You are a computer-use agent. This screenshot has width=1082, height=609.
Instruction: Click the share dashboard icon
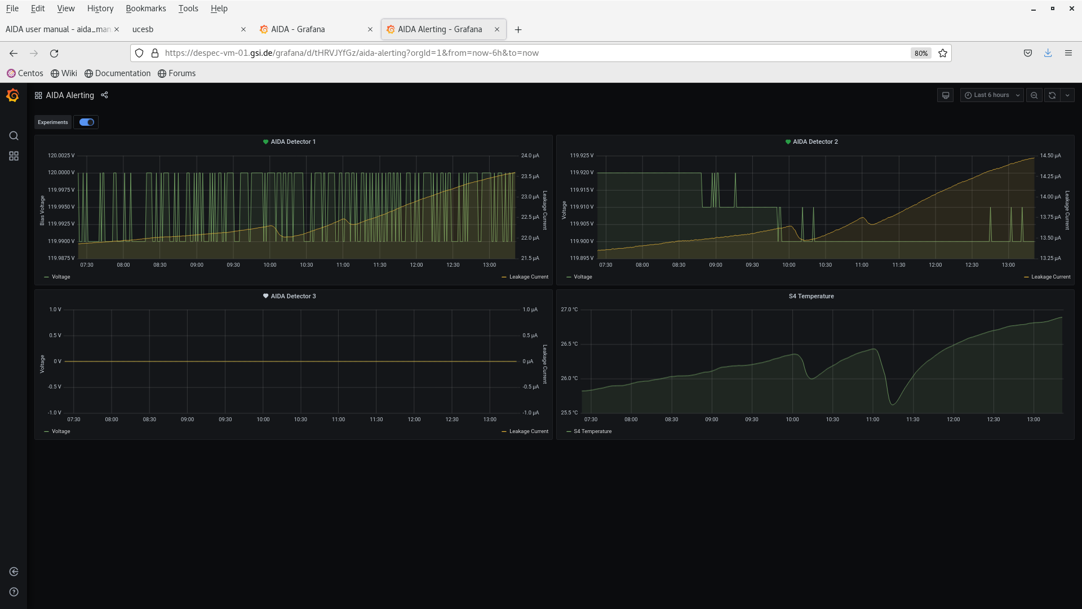(x=104, y=95)
